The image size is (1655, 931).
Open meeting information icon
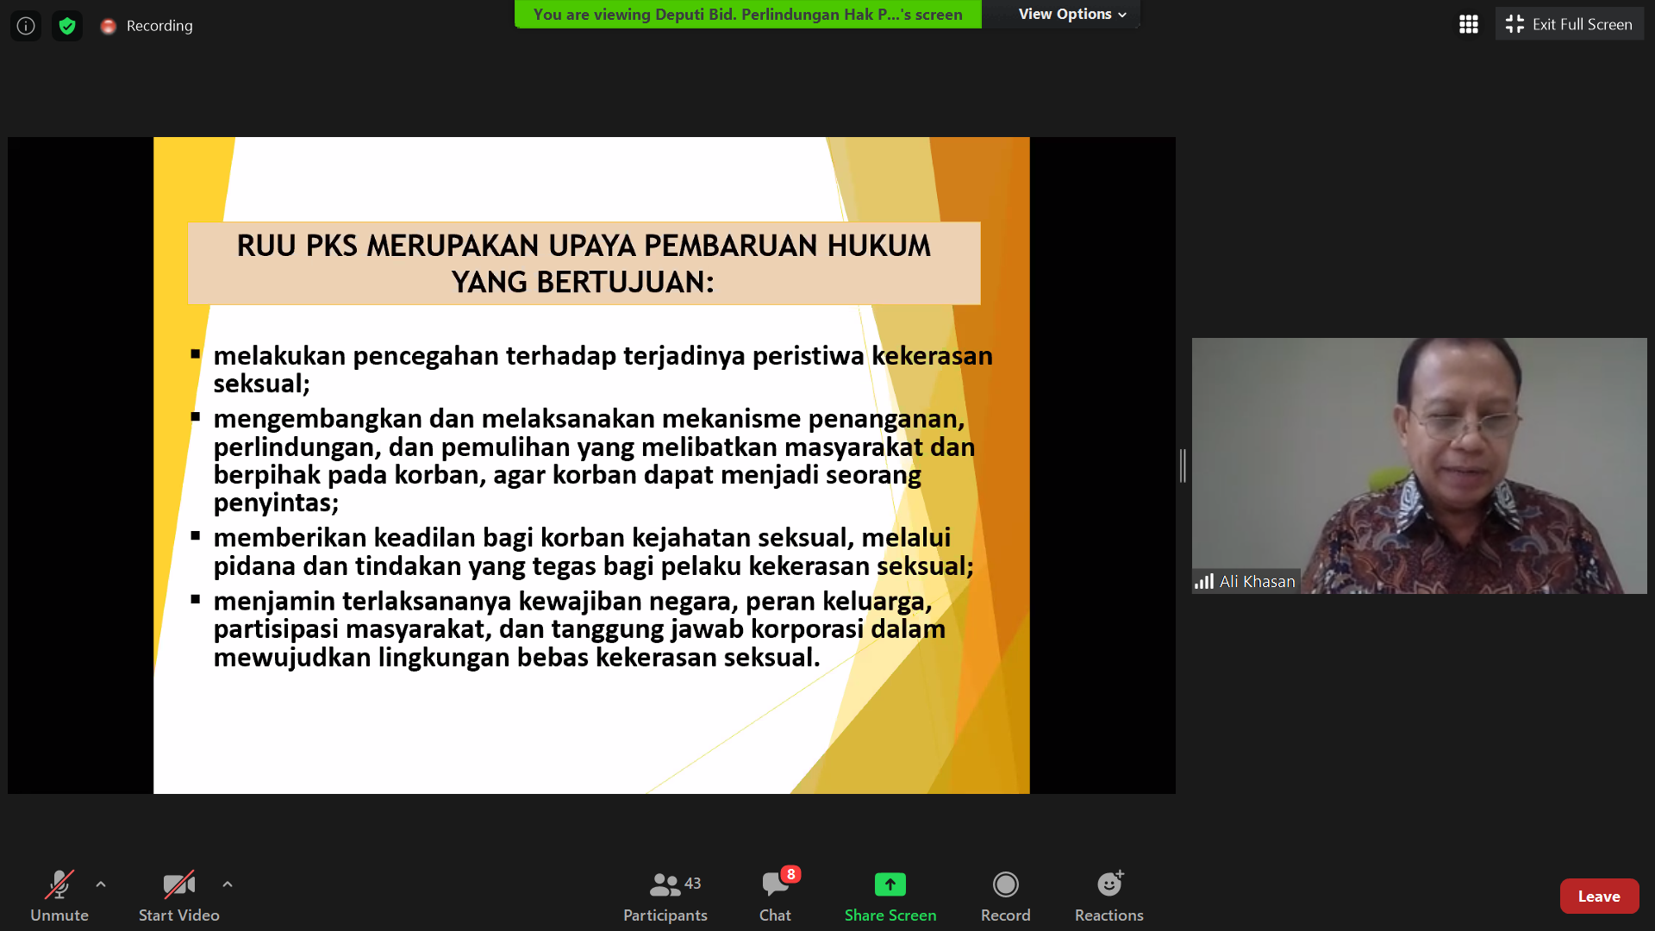[x=26, y=26]
